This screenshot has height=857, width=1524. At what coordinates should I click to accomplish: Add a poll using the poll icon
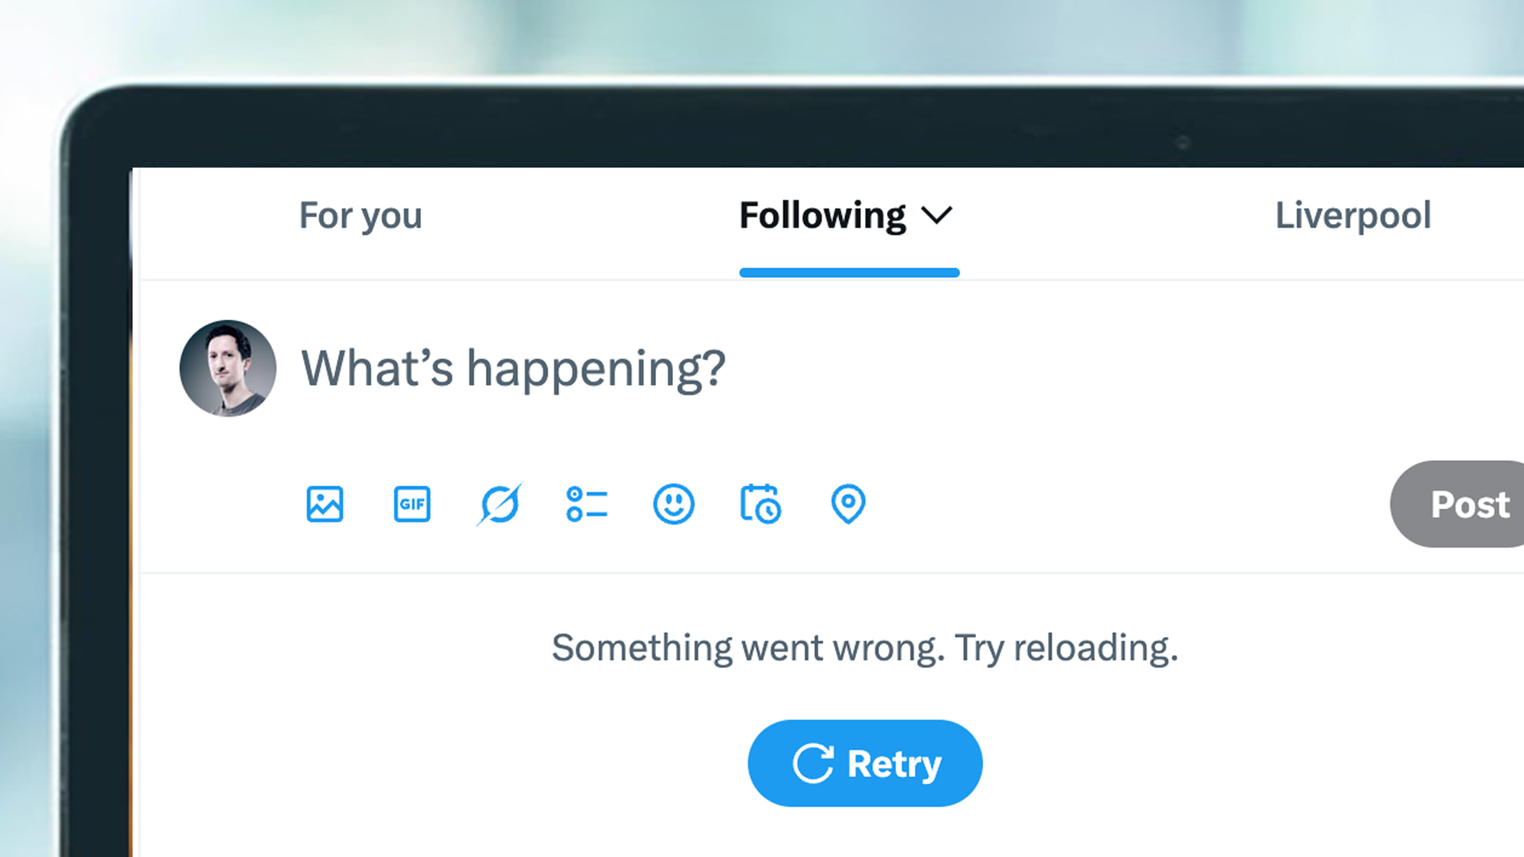point(587,504)
